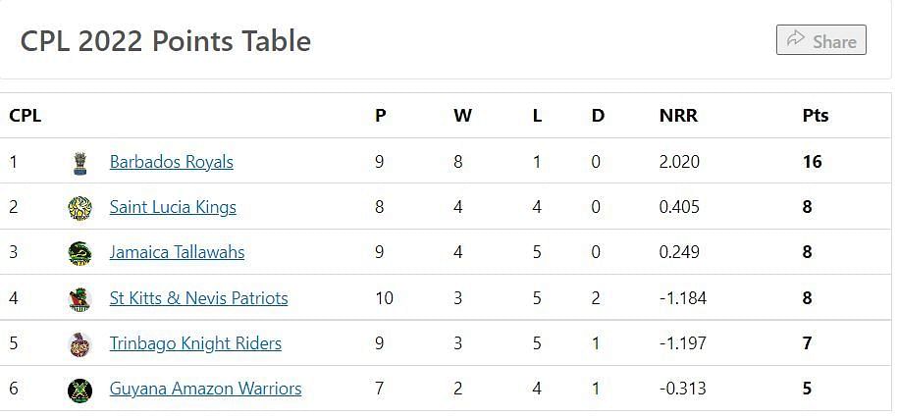The image size is (898, 417).
Task: Open St Kitts & Nevis Patriots link
Action: 198,298
